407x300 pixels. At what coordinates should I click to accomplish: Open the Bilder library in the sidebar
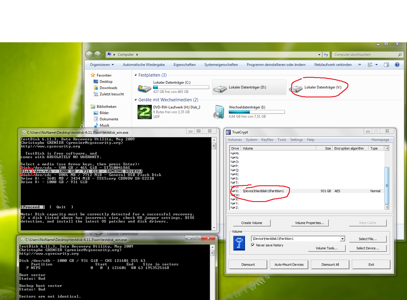pos(101,113)
